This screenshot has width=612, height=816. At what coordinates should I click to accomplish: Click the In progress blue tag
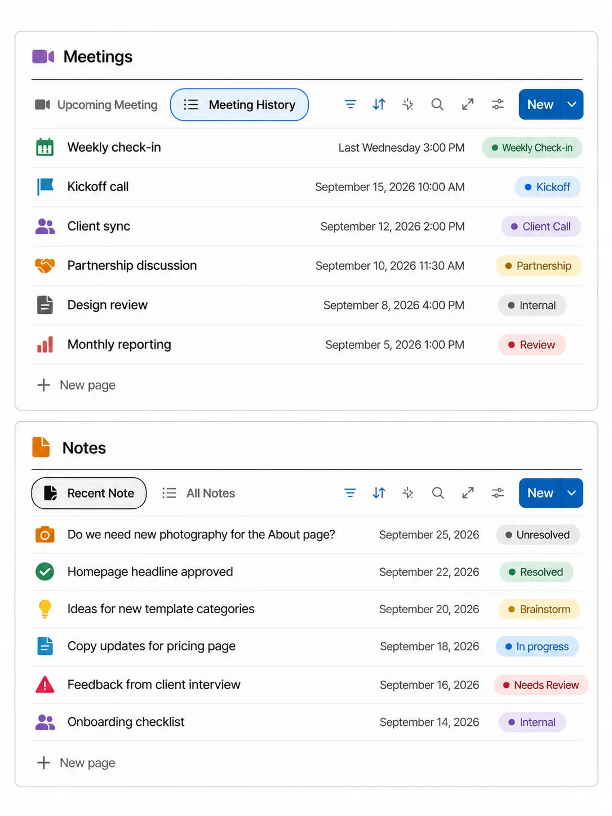click(x=537, y=646)
